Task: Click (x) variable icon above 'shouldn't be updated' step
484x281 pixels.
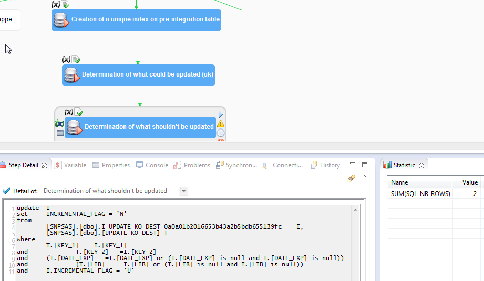Action: [69, 112]
